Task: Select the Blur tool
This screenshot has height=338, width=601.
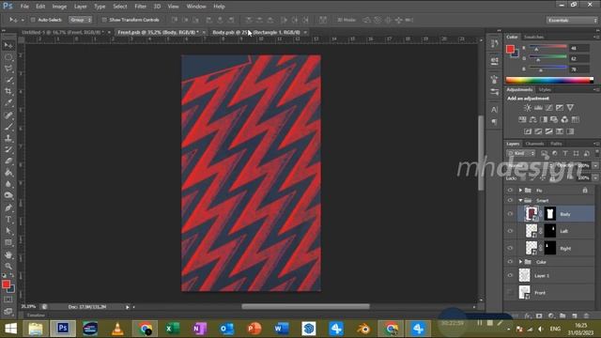Action: pyautogui.click(x=8, y=184)
